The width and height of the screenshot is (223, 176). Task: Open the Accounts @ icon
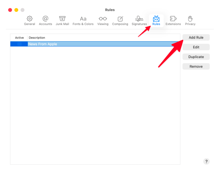click(45, 19)
